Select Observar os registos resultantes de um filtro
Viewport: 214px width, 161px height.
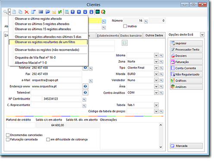click(48, 42)
